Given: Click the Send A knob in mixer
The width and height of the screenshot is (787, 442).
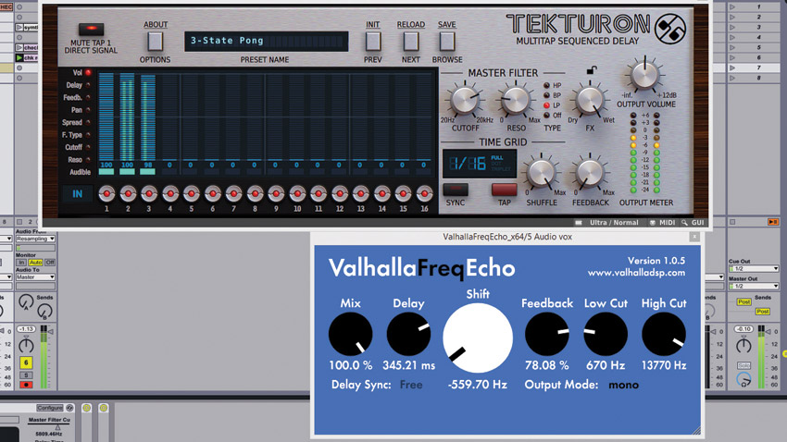Looking at the screenshot, I should point(26,301).
